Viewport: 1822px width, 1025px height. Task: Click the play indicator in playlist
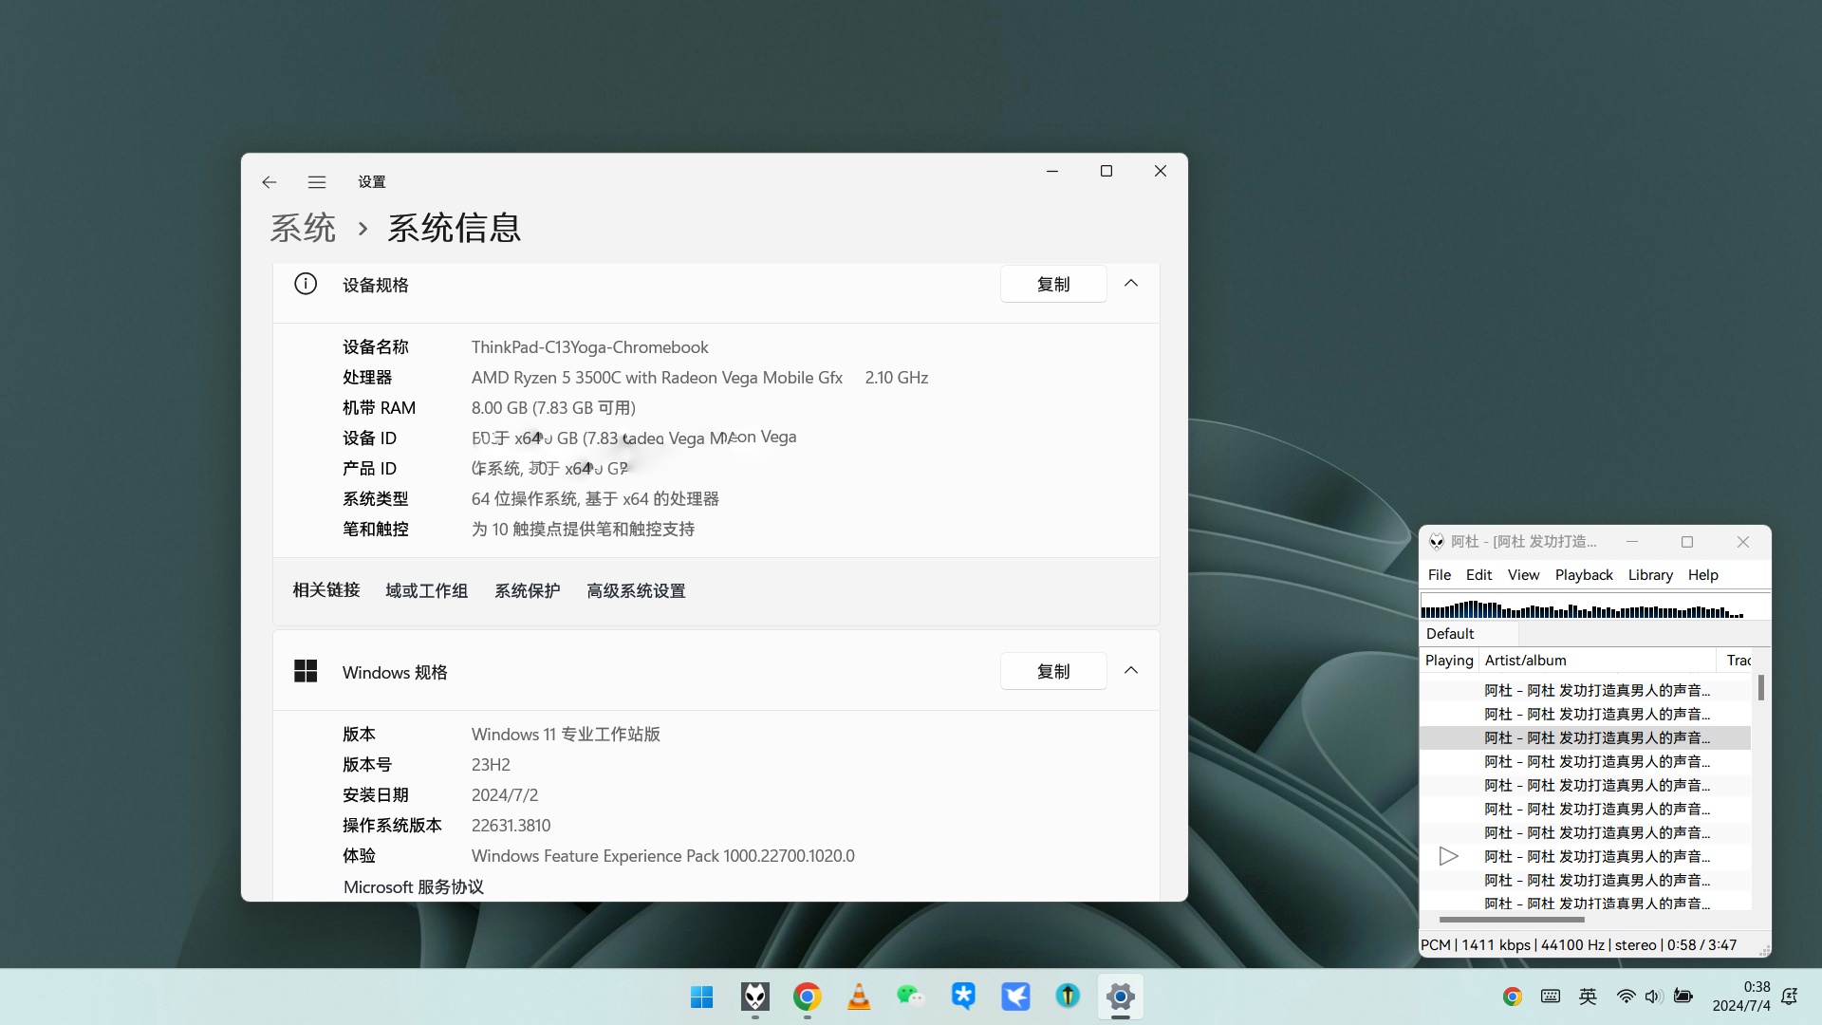(1448, 856)
